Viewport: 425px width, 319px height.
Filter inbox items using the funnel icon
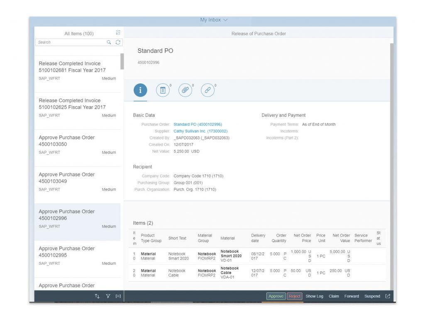tap(108, 296)
